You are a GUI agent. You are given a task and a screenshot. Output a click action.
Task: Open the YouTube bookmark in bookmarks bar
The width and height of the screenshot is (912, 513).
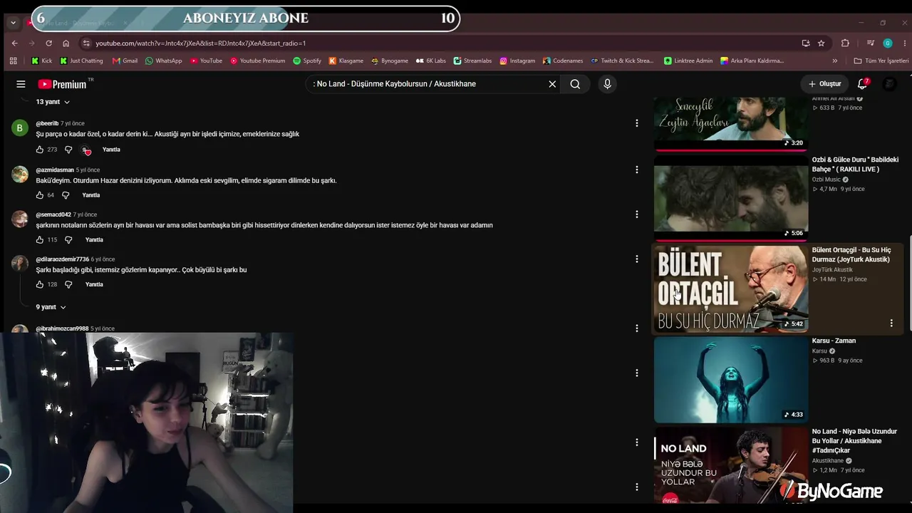click(x=206, y=61)
